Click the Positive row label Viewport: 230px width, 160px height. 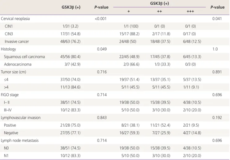point(10,125)
